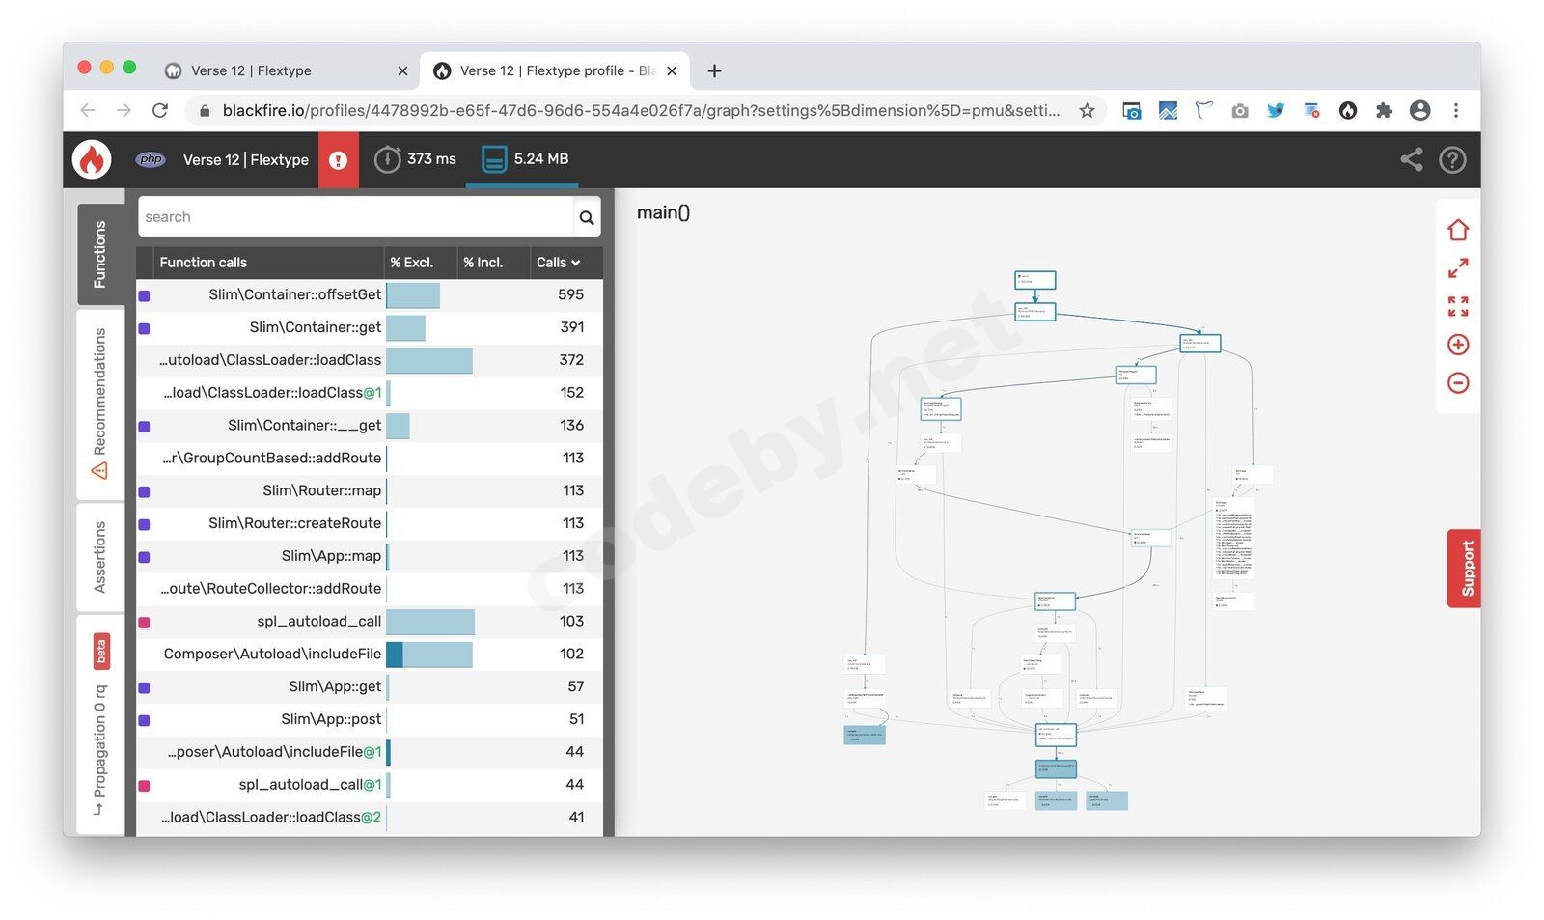This screenshot has width=1544, height=920.
Task: Select the 5.24 MB memory dimension
Action: 525,159
